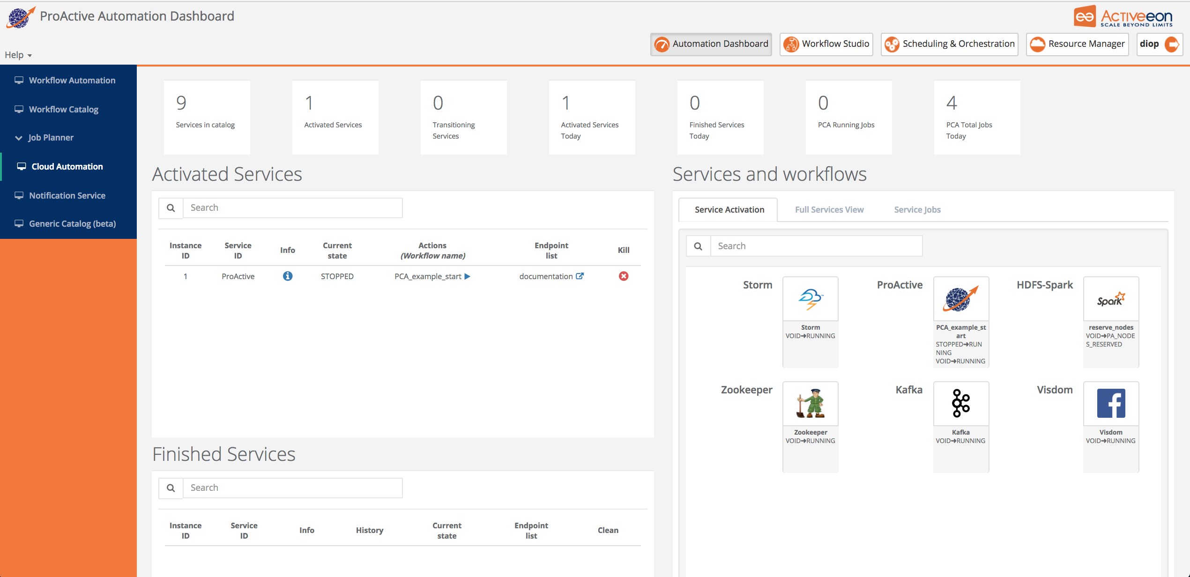Run the PCA_example_start action play icon
This screenshot has height=577, width=1190.
[467, 276]
